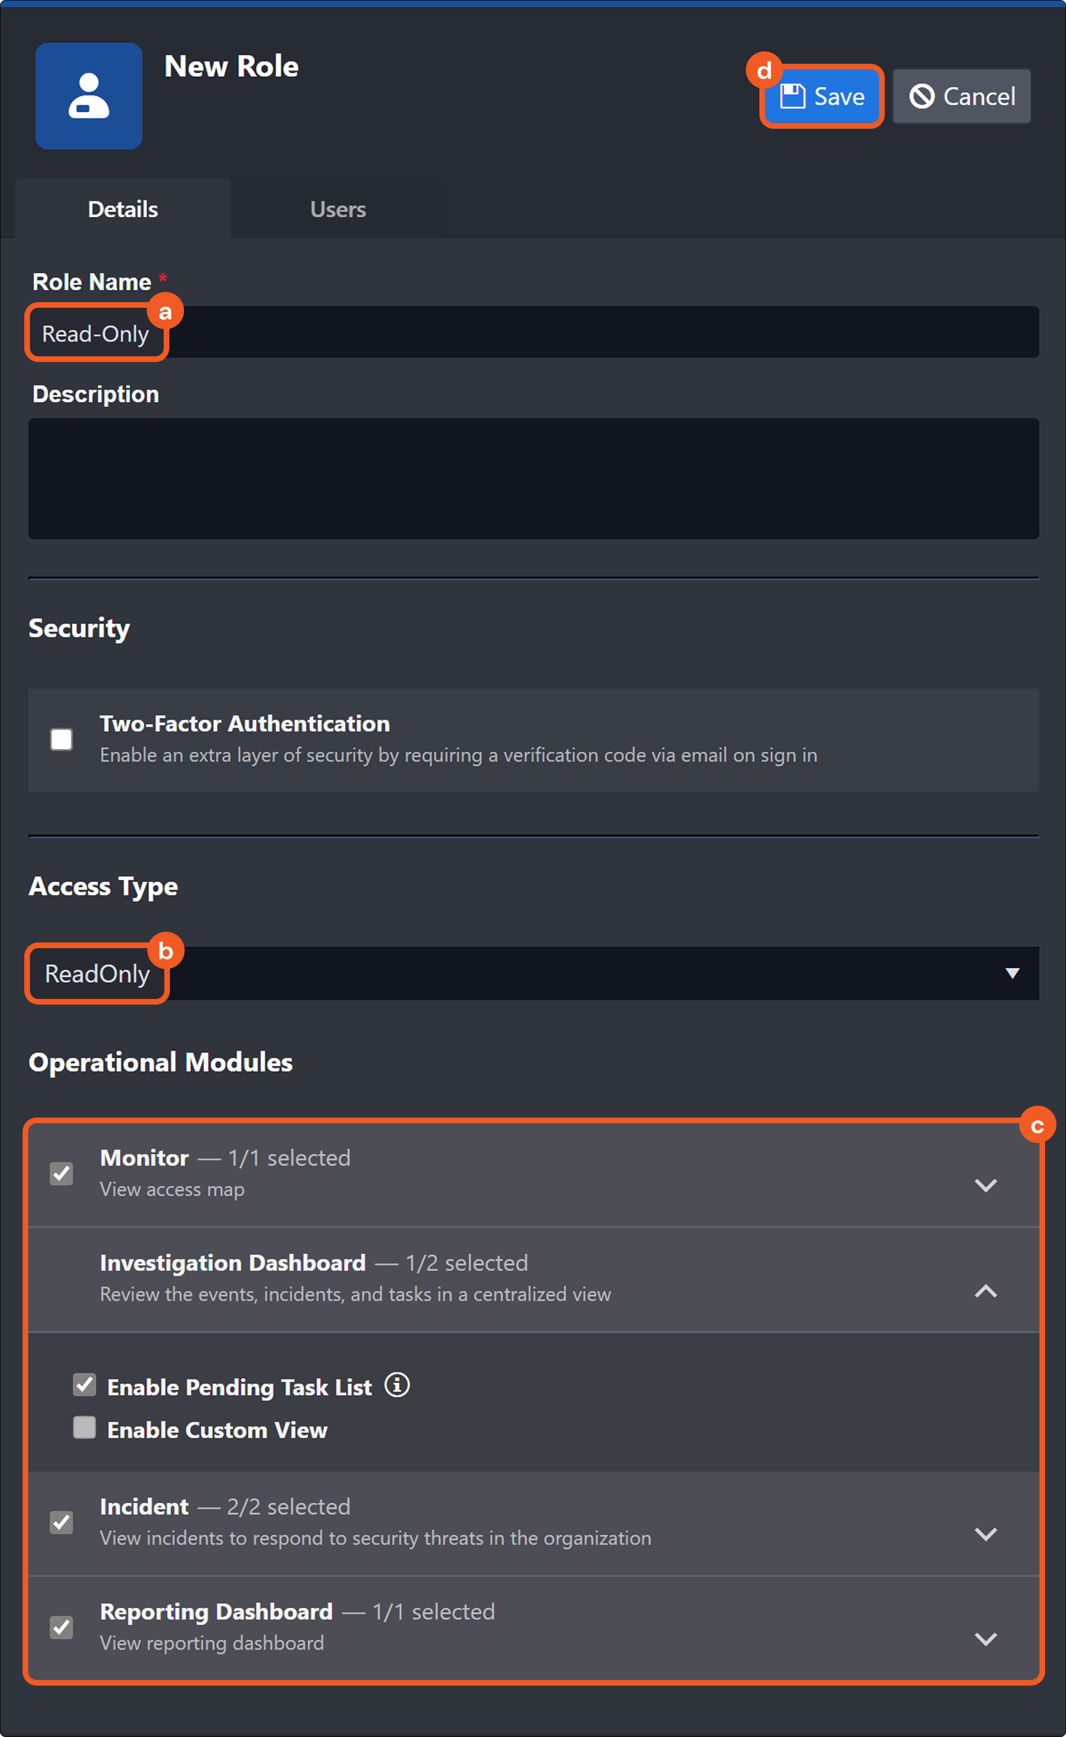
Task: Deselect the Reporting Dashboard checkbox
Action: click(x=62, y=1628)
